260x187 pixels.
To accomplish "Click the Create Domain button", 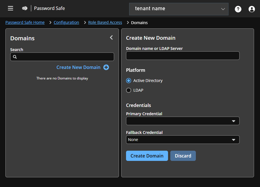I will (x=147, y=156).
